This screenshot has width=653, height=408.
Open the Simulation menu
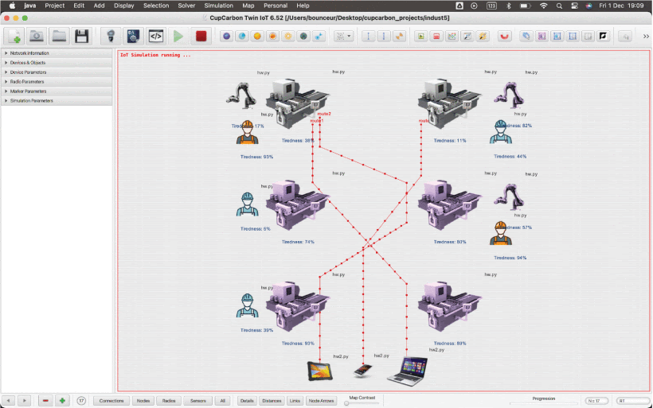(x=218, y=6)
